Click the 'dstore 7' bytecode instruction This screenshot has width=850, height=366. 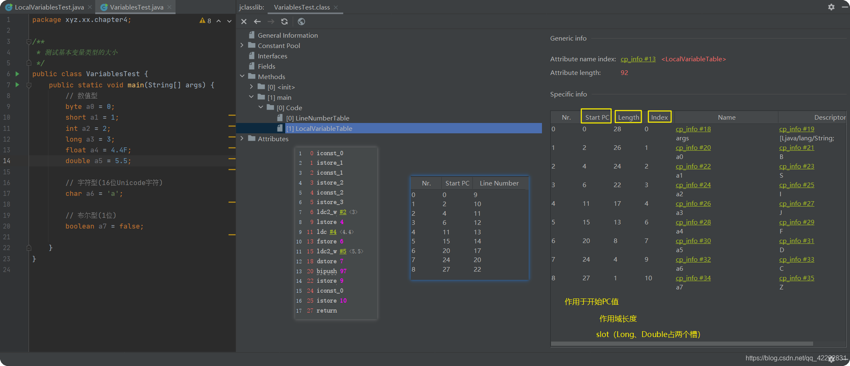tap(330, 261)
